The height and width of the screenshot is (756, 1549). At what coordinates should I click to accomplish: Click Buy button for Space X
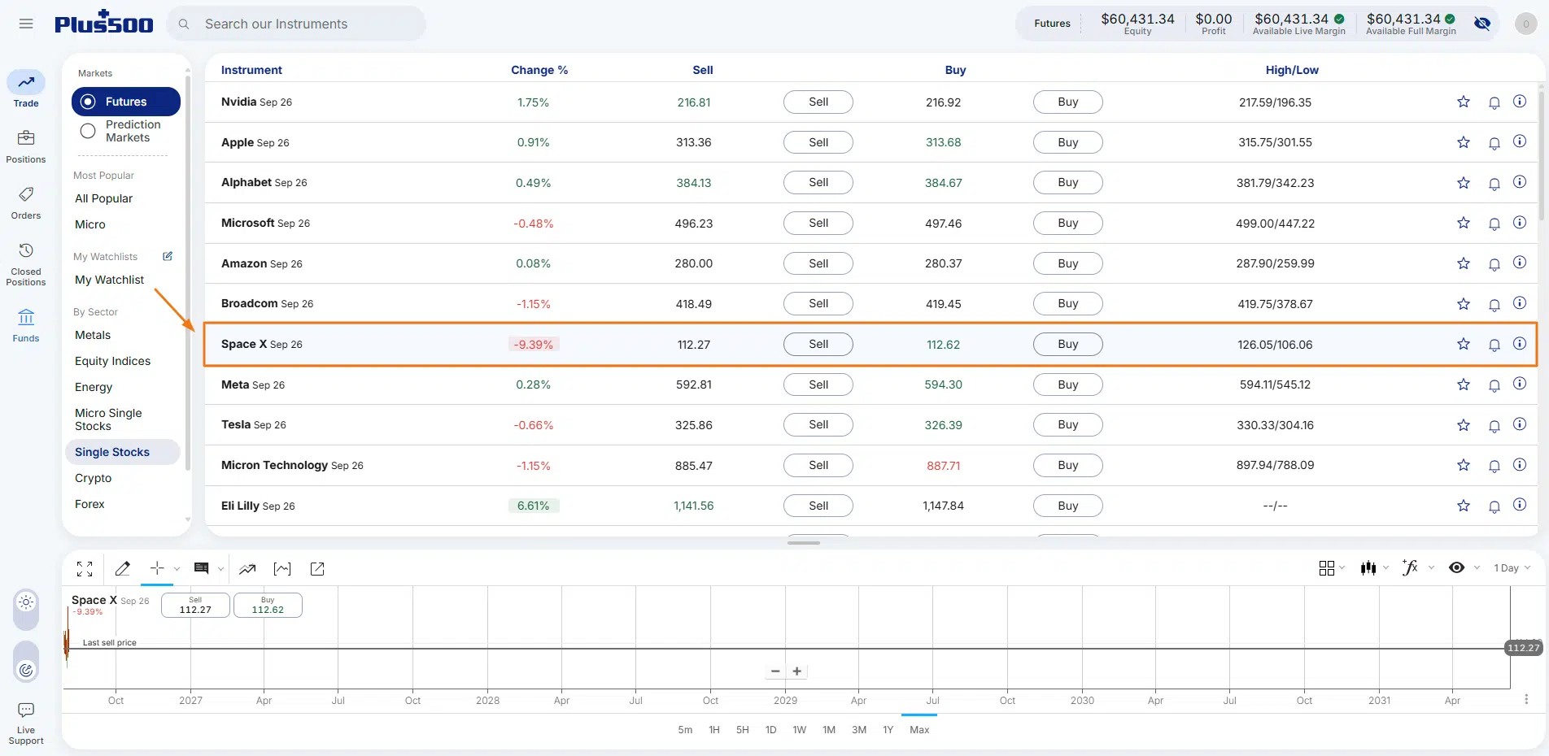click(x=1068, y=344)
